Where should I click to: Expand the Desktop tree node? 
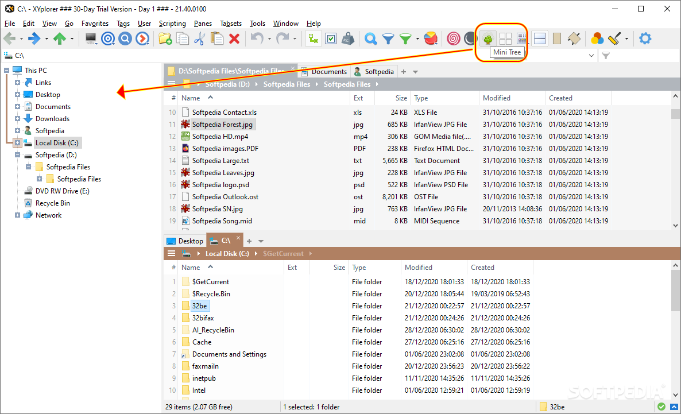pyautogui.click(x=17, y=95)
